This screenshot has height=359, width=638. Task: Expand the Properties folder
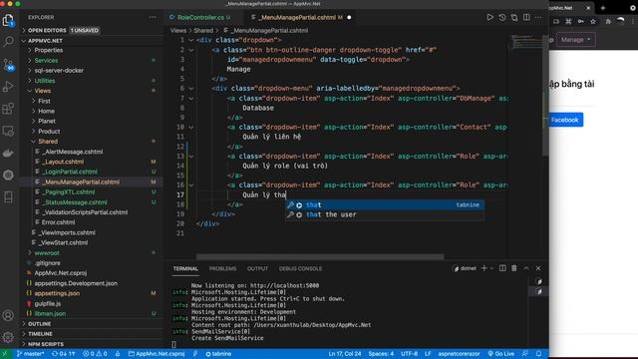30,50
